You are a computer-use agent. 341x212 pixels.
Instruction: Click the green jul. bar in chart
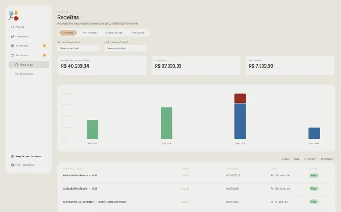[166, 123]
